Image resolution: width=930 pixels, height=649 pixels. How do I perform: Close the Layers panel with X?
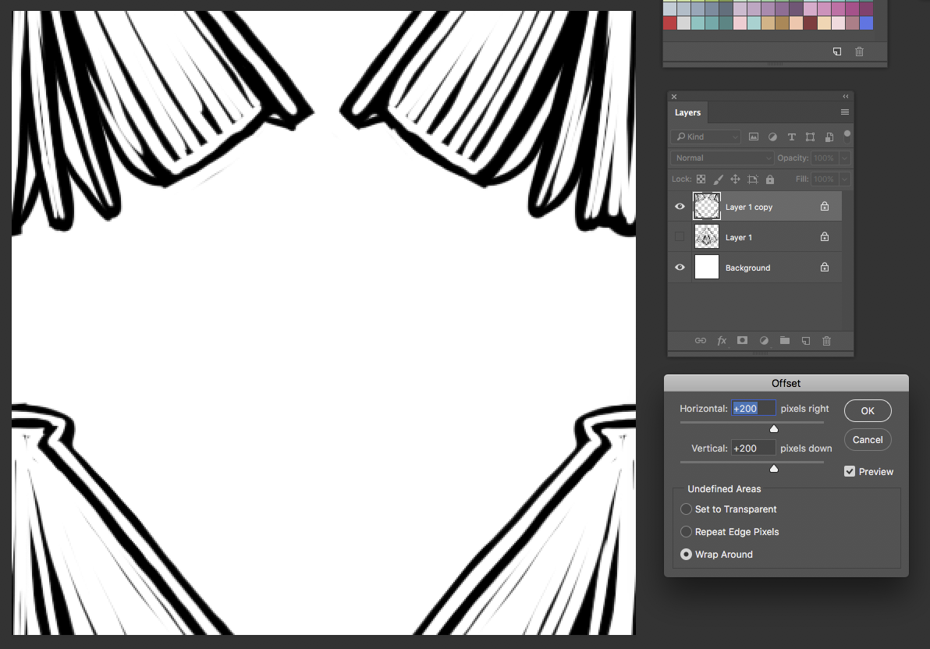pyautogui.click(x=674, y=97)
